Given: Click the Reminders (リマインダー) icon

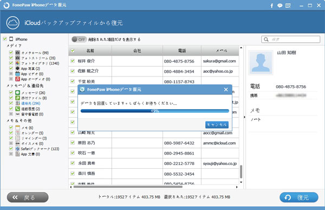Looking at the screenshot, I should click(x=18, y=138).
